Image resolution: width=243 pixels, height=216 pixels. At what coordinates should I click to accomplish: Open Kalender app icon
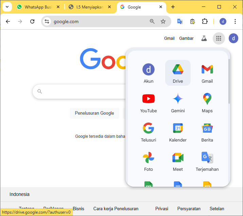[178, 131]
